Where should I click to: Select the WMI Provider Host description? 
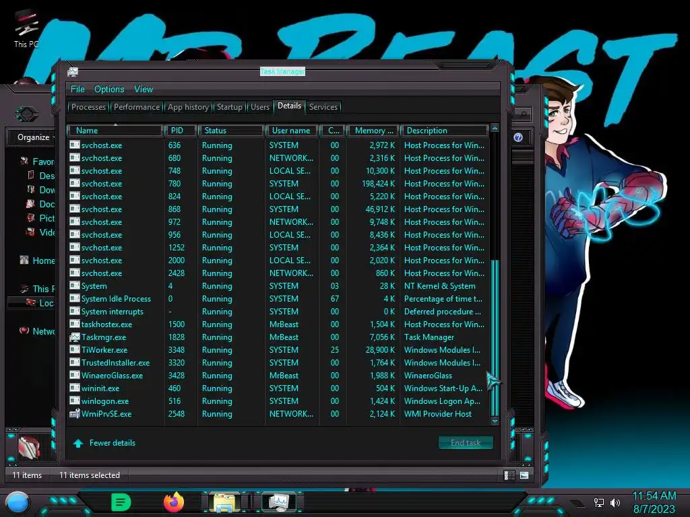tap(438, 414)
